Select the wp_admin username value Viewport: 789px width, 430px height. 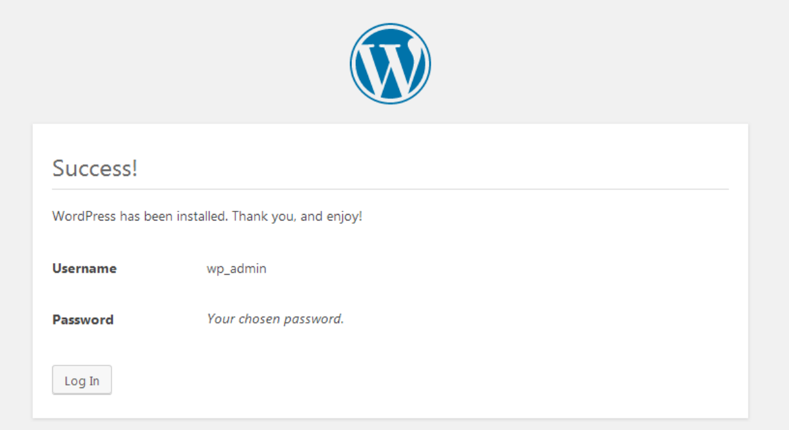coord(237,269)
